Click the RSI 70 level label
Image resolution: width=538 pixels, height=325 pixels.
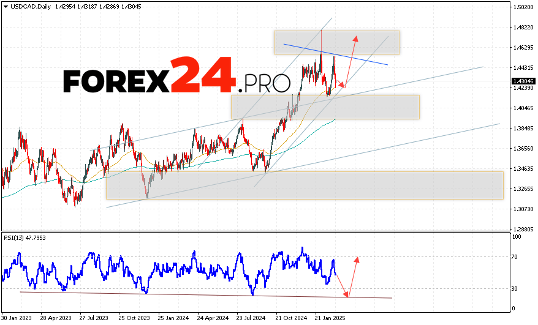[517, 258]
